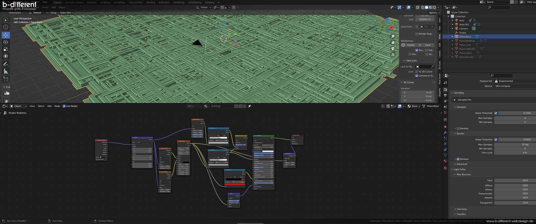Viewport: 536px width, 224px height.
Task: Open the Node menu in shader editor
Action: (57, 106)
